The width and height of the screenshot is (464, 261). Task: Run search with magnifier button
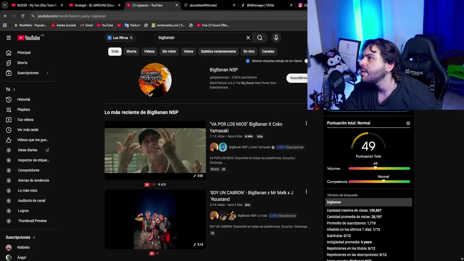pyautogui.click(x=260, y=38)
